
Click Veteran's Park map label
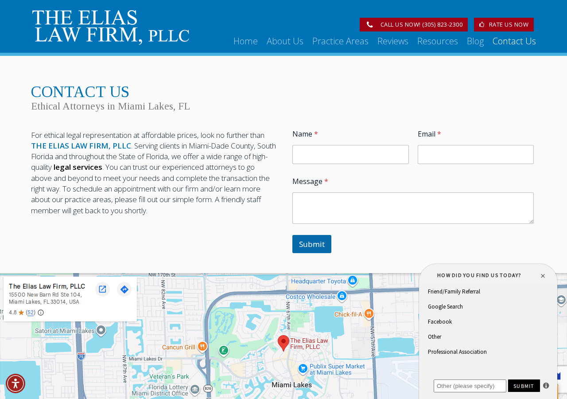click(169, 376)
